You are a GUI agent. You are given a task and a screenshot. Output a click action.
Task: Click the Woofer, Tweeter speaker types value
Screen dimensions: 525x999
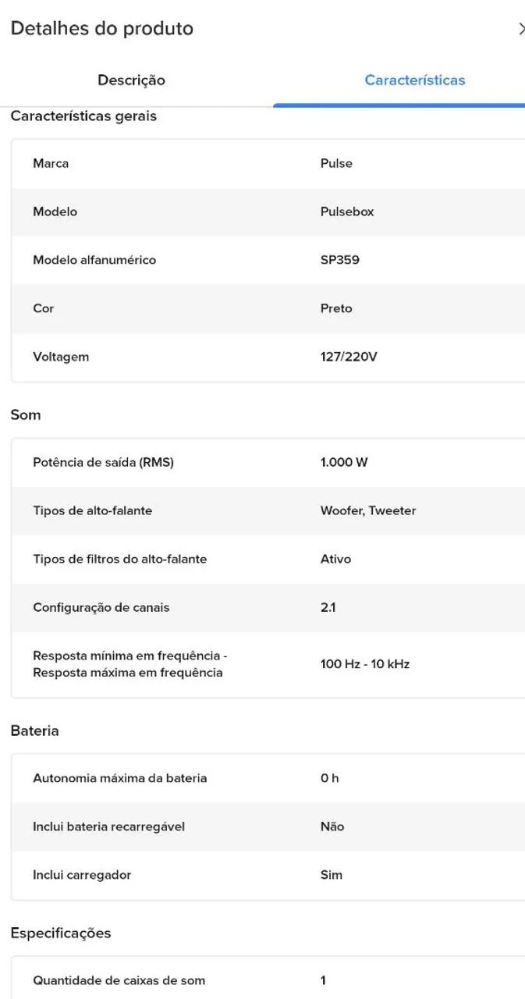[x=368, y=511]
